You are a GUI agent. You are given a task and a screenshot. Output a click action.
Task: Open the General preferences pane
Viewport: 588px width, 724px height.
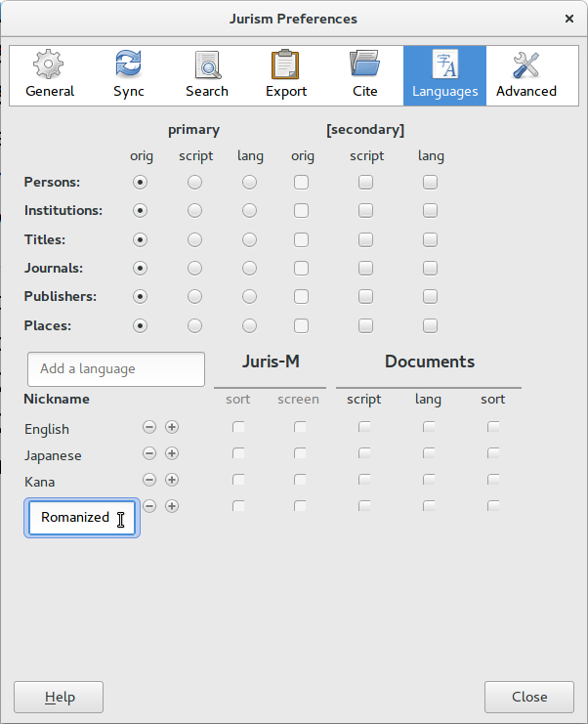click(x=50, y=76)
